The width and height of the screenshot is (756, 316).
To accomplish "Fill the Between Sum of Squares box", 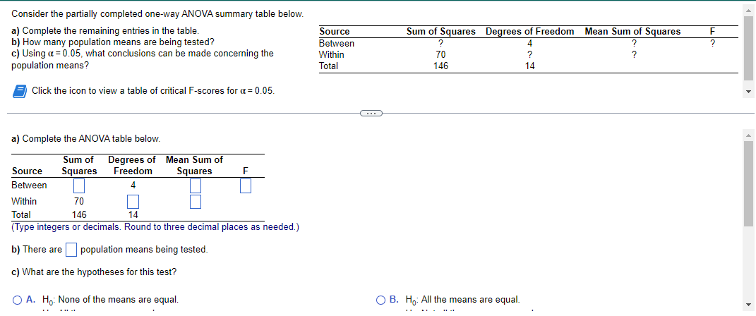I will coord(79,186).
